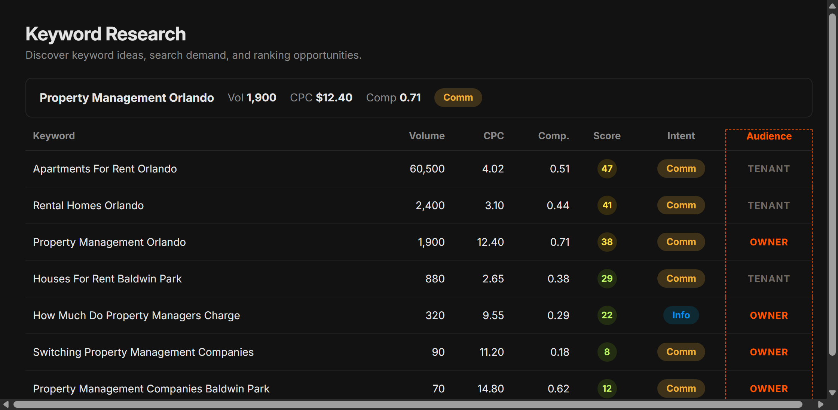The height and width of the screenshot is (410, 838).
Task: Click Comm intent badge for Switching Property Management Companies
Action: [x=681, y=352]
